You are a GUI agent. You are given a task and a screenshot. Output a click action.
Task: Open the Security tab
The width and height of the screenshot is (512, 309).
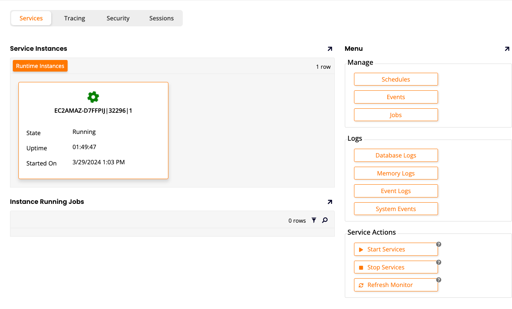pyautogui.click(x=118, y=18)
